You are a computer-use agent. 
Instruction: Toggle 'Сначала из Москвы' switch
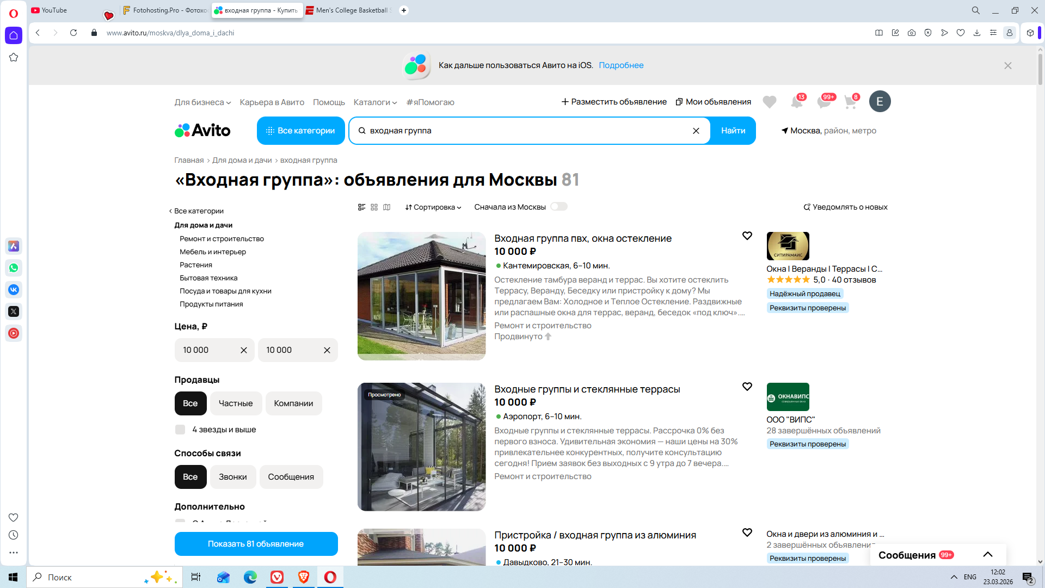click(x=558, y=207)
